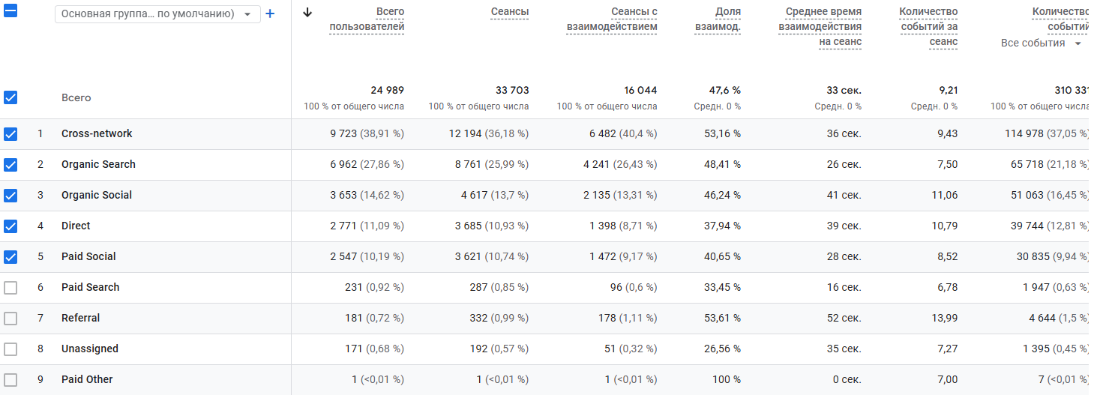The image size is (1094, 395).
Task: Open the Все события dropdown
Action: point(1042,43)
